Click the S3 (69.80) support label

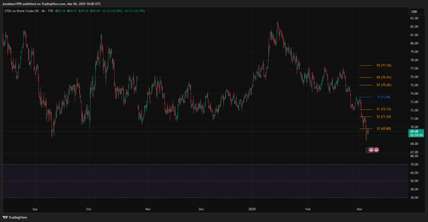coord(384,129)
